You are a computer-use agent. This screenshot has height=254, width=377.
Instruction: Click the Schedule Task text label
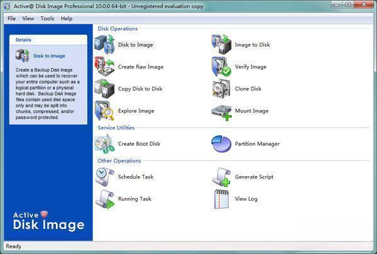pyautogui.click(x=136, y=177)
